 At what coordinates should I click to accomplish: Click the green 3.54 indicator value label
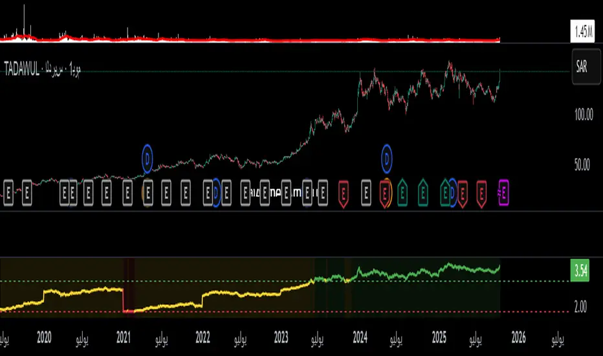tap(580, 271)
